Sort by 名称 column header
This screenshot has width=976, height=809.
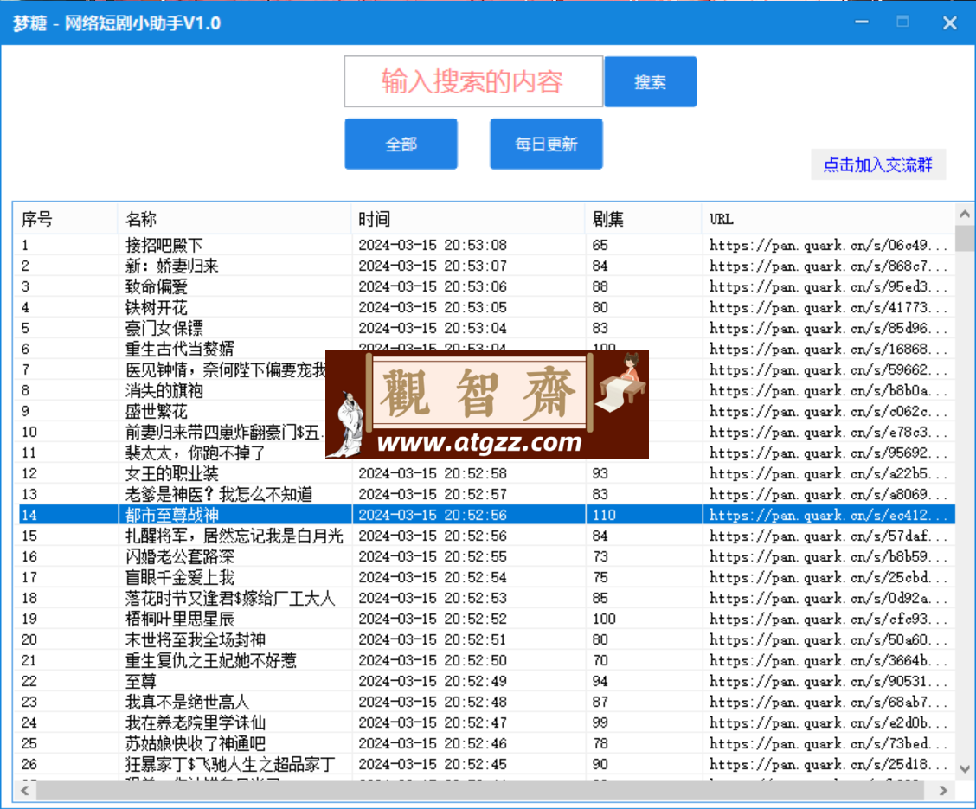tap(234, 219)
